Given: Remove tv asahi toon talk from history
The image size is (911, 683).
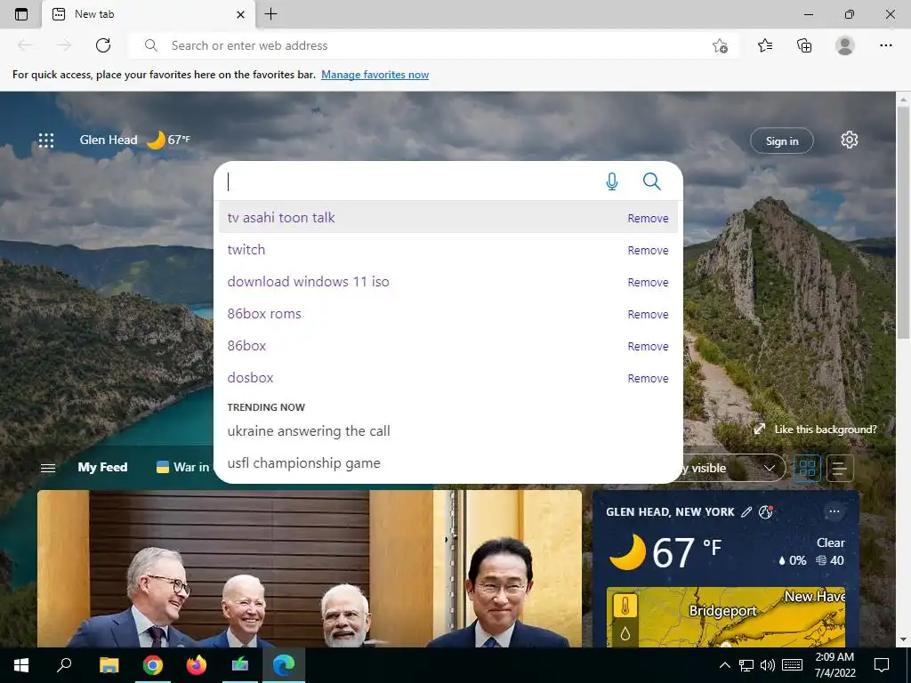Looking at the screenshot, I should [x=648, y=219].
